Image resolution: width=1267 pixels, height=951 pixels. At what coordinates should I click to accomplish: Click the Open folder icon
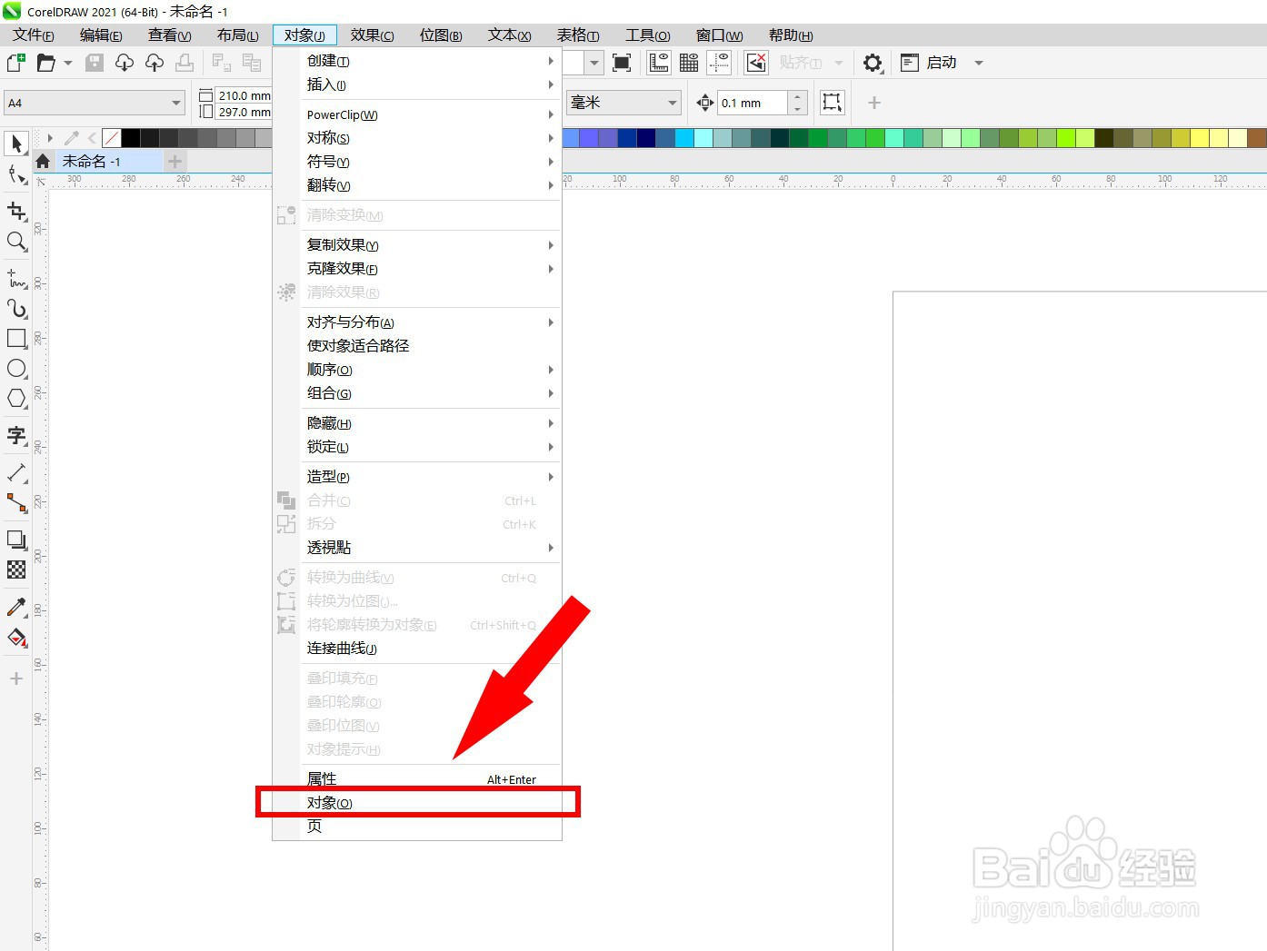45,63
